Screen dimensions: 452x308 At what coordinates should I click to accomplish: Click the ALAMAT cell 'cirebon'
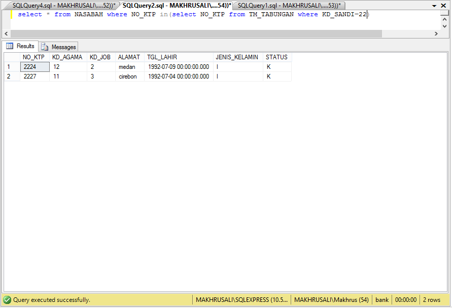click(130, 76)
